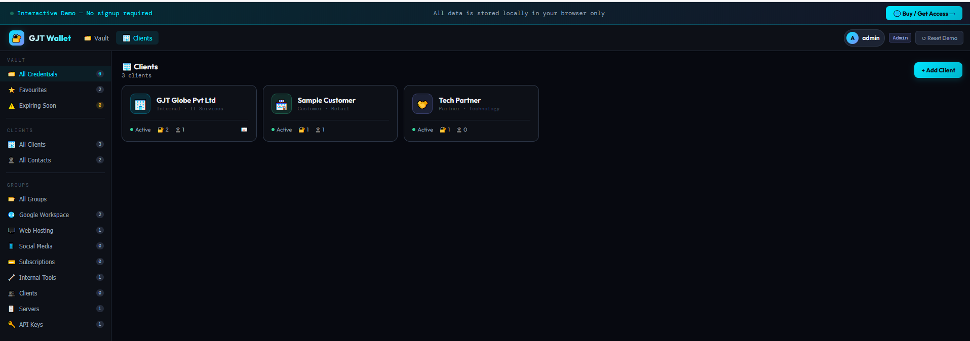Switch to the Clients top tab
This screenshot has width=970, height=341.
tap(137, 38)
